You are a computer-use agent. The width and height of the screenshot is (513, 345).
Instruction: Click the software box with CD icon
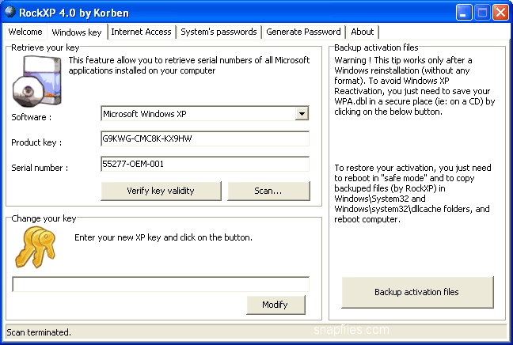(36, 81)
